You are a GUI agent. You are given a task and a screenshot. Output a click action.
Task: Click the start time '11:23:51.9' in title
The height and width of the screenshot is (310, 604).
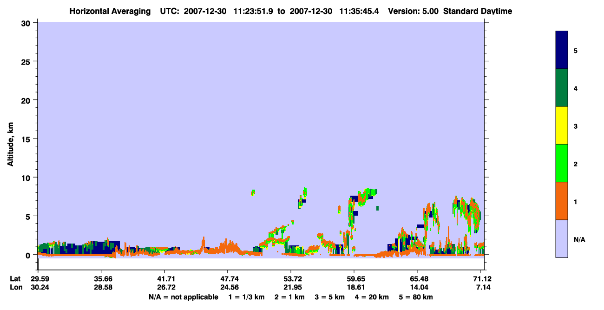254,11
